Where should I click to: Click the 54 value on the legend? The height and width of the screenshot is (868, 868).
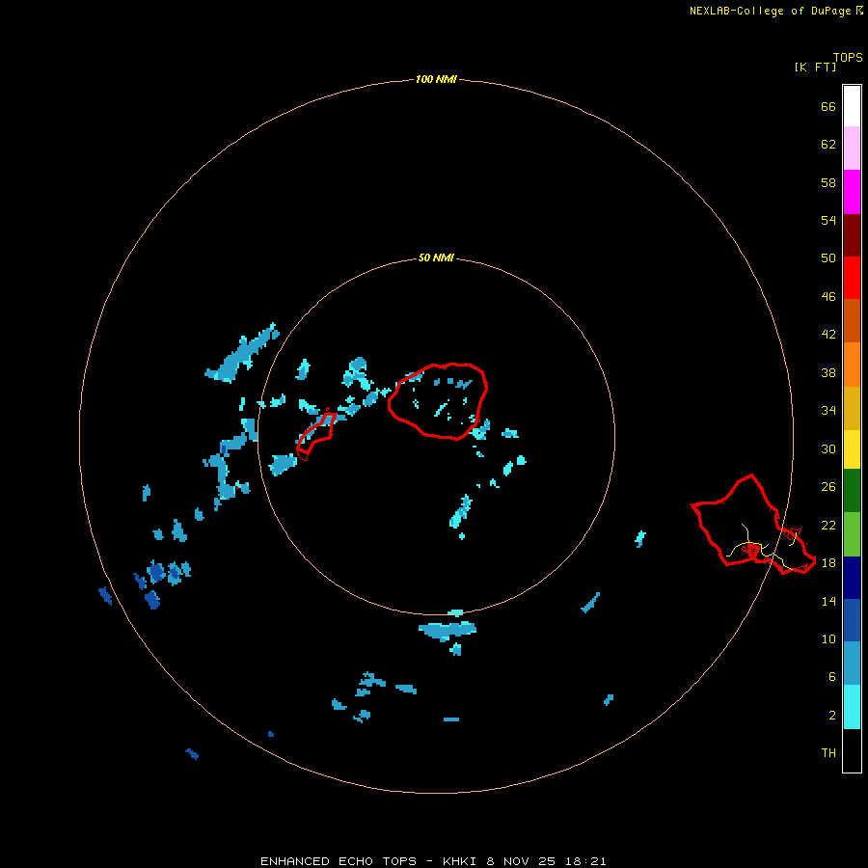(828, 220)
